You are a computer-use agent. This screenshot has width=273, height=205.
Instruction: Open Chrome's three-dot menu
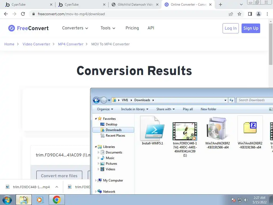coord(267,14)
